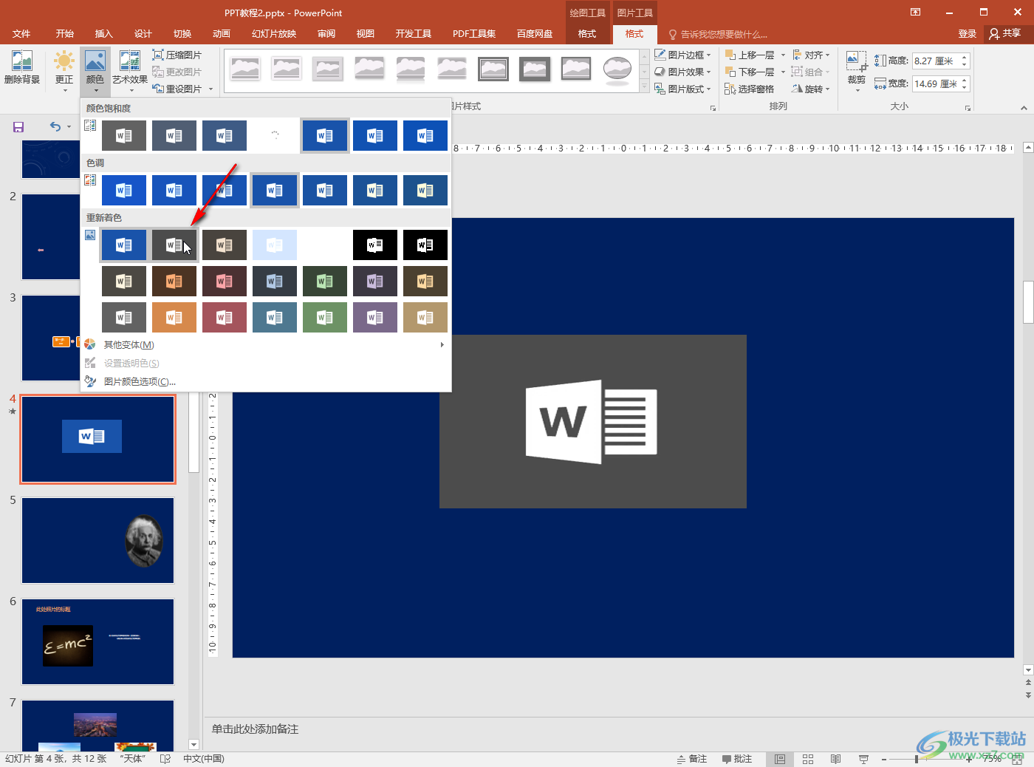This screenshot has width=1034, height=767.
Task: Choose the Sepia recolor swatch
Action: point(225,245)
